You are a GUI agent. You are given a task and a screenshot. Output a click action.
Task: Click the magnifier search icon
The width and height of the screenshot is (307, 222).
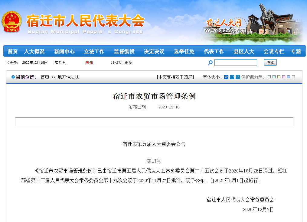coord(210,63)
